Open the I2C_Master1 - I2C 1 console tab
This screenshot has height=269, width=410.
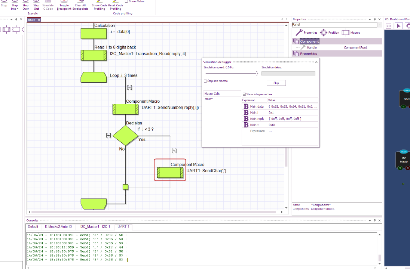(95, 227)
